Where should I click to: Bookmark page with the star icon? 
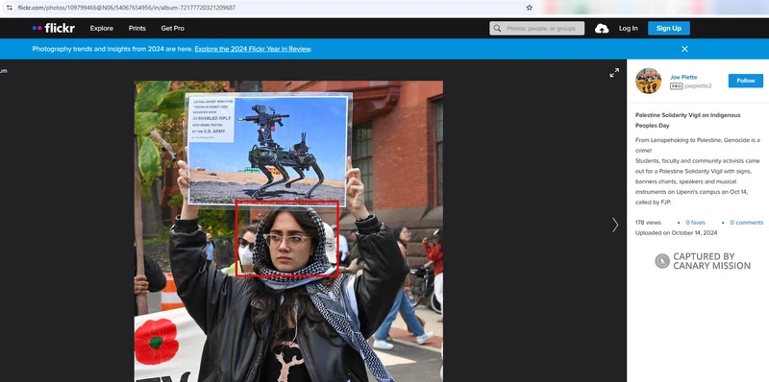coord(530,8)
